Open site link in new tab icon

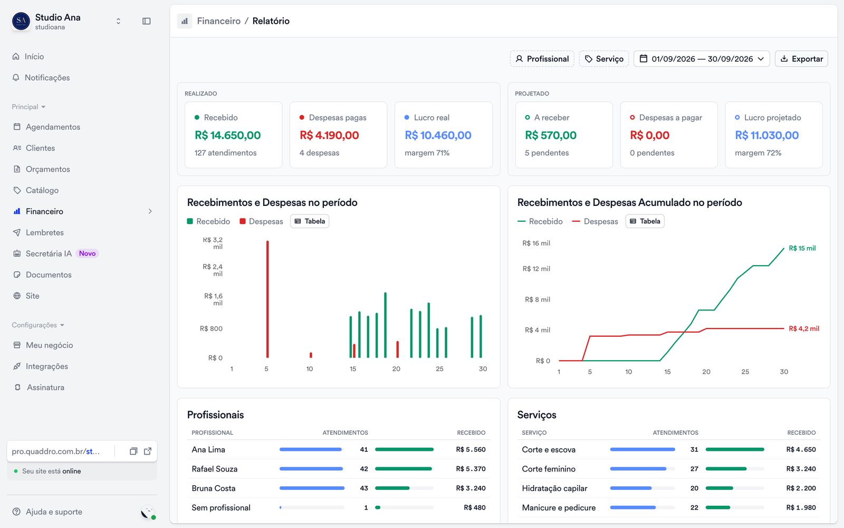tap(148, 451)
